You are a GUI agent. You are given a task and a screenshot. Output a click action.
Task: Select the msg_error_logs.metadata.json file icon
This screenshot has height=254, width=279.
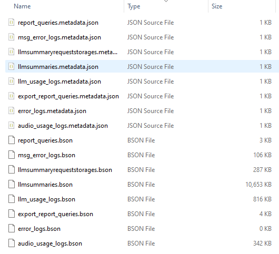(x=12, y=37)
